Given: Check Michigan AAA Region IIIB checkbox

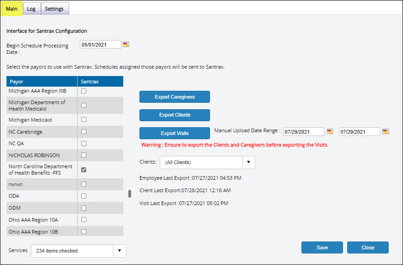Looking at the screenshot, I should (84, 91).
